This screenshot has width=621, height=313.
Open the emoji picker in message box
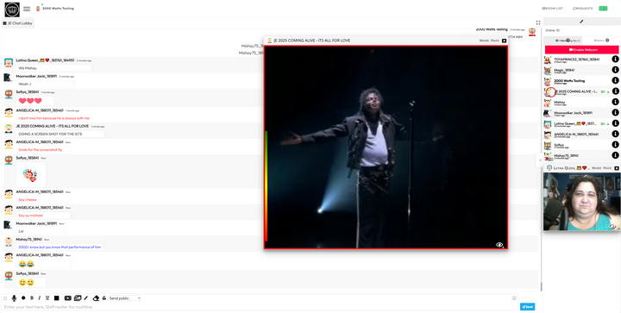[514, 298]
